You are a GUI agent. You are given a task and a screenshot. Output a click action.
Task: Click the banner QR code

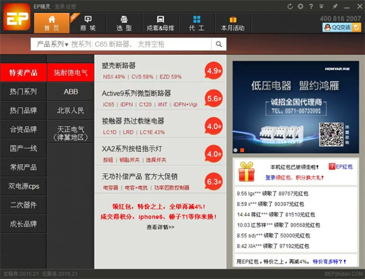332,134
